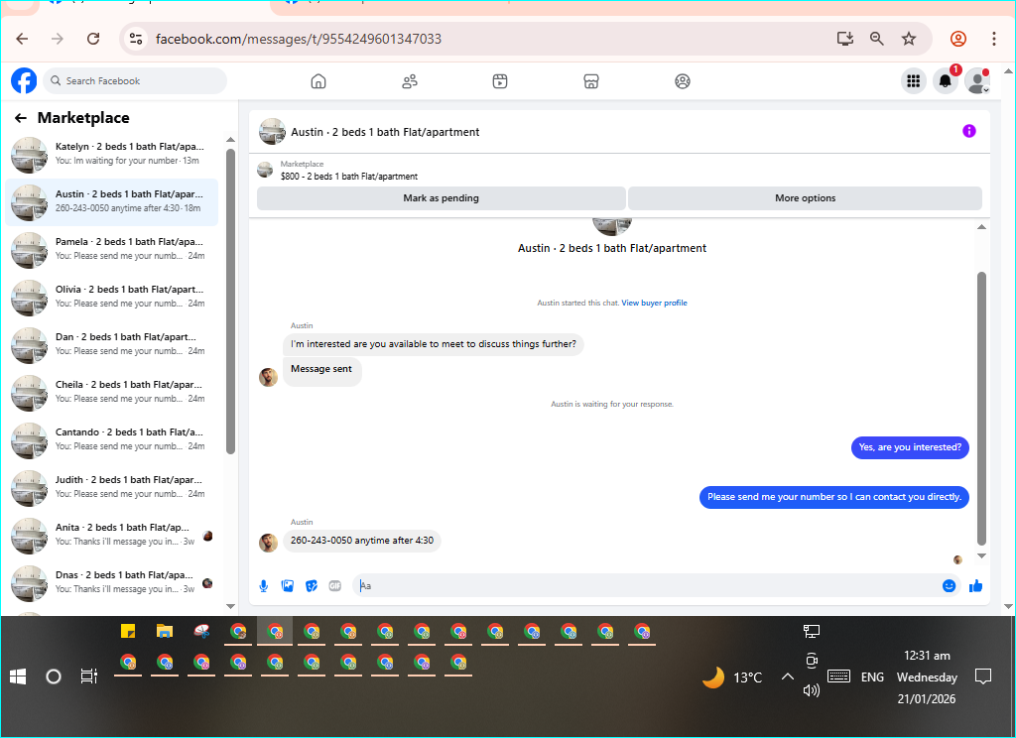Image resolution: width=1016 pixels, height=738 pixels.
Task: Click the chat scroll up arrow
Action: 981,227
